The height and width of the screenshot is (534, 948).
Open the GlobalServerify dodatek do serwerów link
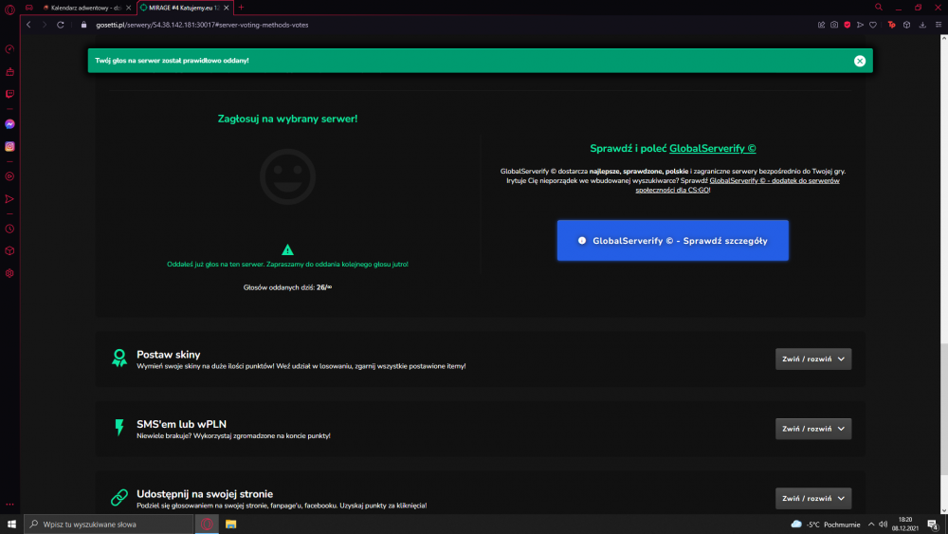pos(738,185)
